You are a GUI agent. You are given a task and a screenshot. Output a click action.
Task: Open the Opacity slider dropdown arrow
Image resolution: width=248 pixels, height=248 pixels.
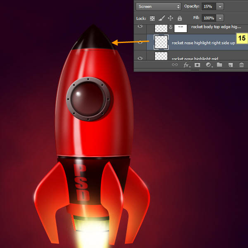click(x=219, y=7)
